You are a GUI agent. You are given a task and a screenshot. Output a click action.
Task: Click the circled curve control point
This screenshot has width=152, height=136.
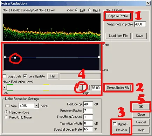tap(15, 58)
